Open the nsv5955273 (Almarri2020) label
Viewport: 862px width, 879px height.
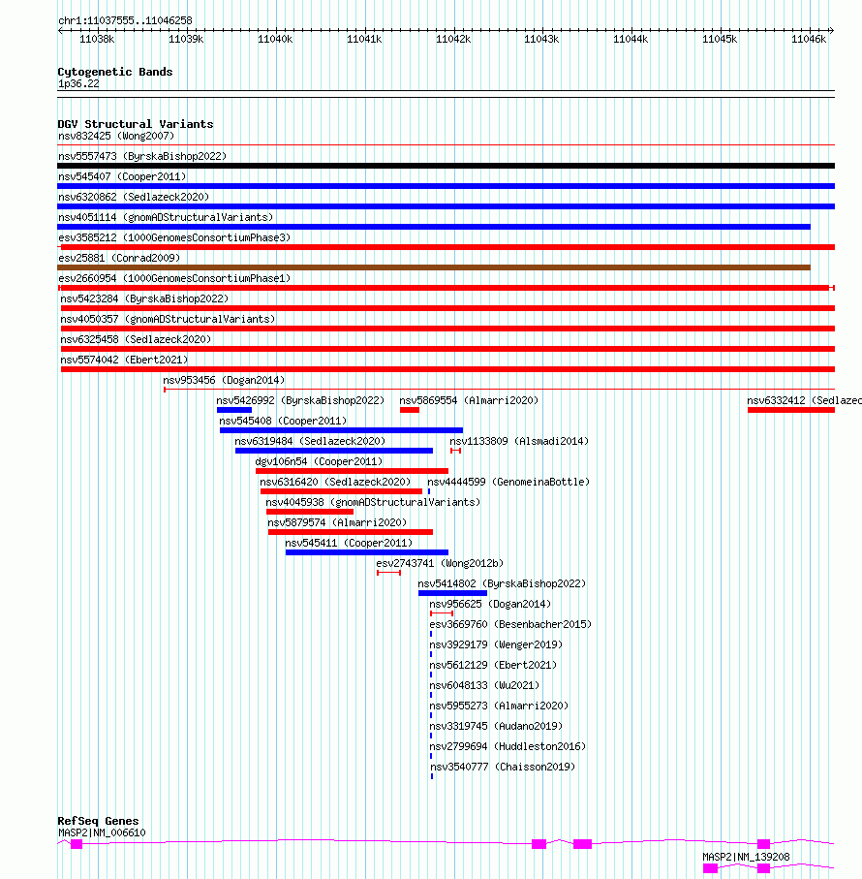coord(499,706)
